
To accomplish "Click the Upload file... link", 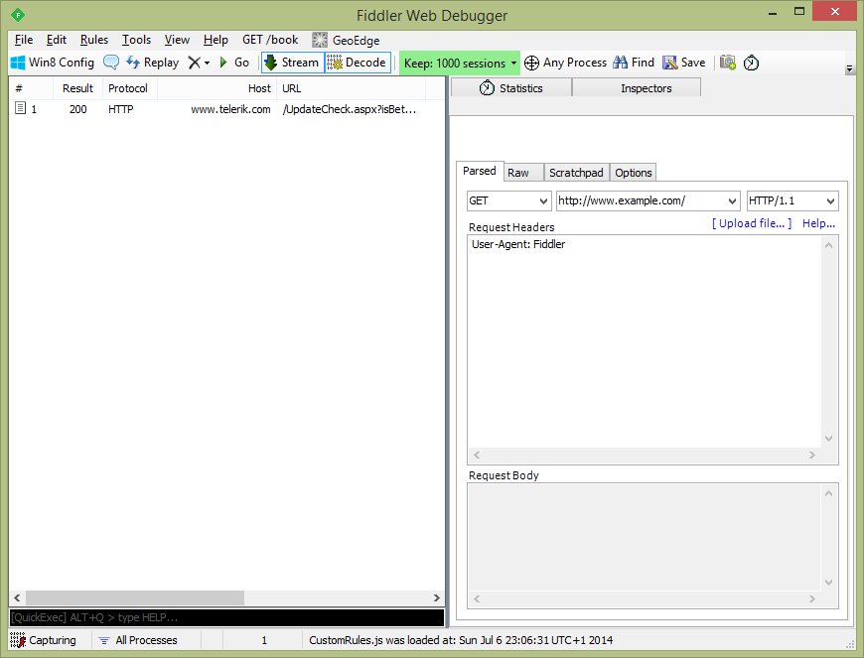I will coord(752,224).
